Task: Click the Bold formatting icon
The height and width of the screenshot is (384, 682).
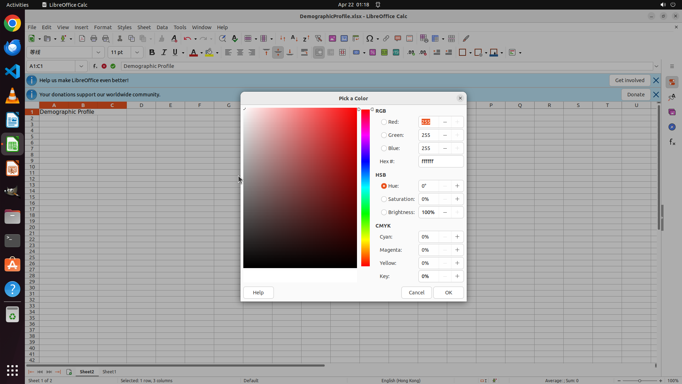Action: [x=152, y=53]
